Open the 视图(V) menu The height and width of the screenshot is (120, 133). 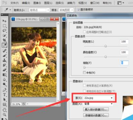point(82,3)
